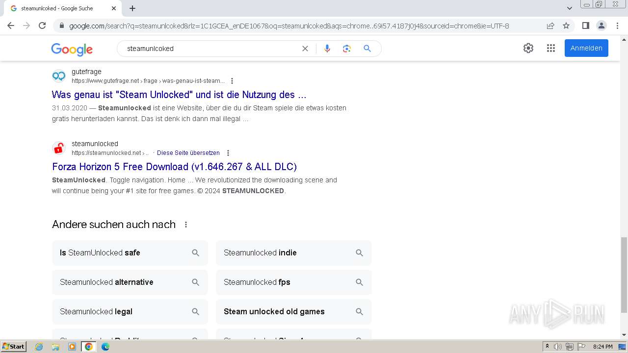Open the Chrome profile avatar icon
This screenshot has width=628, height=353.
tap(601, 25)
